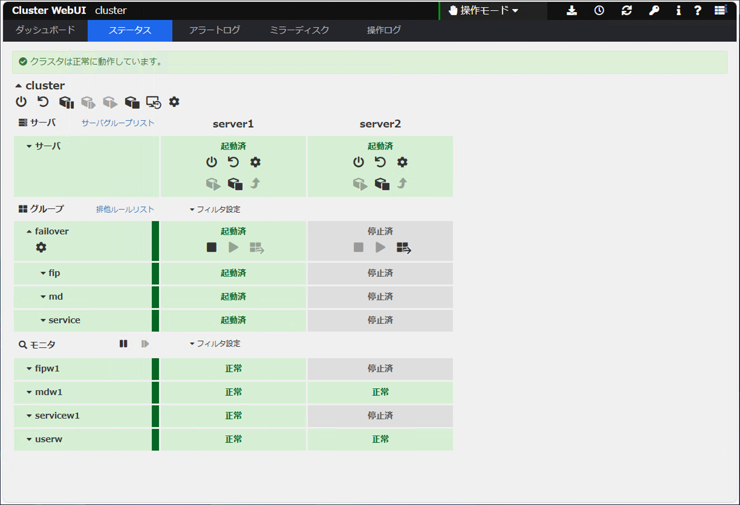Reboot server1 using its restart icon
The width and height of the screenshot is (740, 505).
(233, 162)
